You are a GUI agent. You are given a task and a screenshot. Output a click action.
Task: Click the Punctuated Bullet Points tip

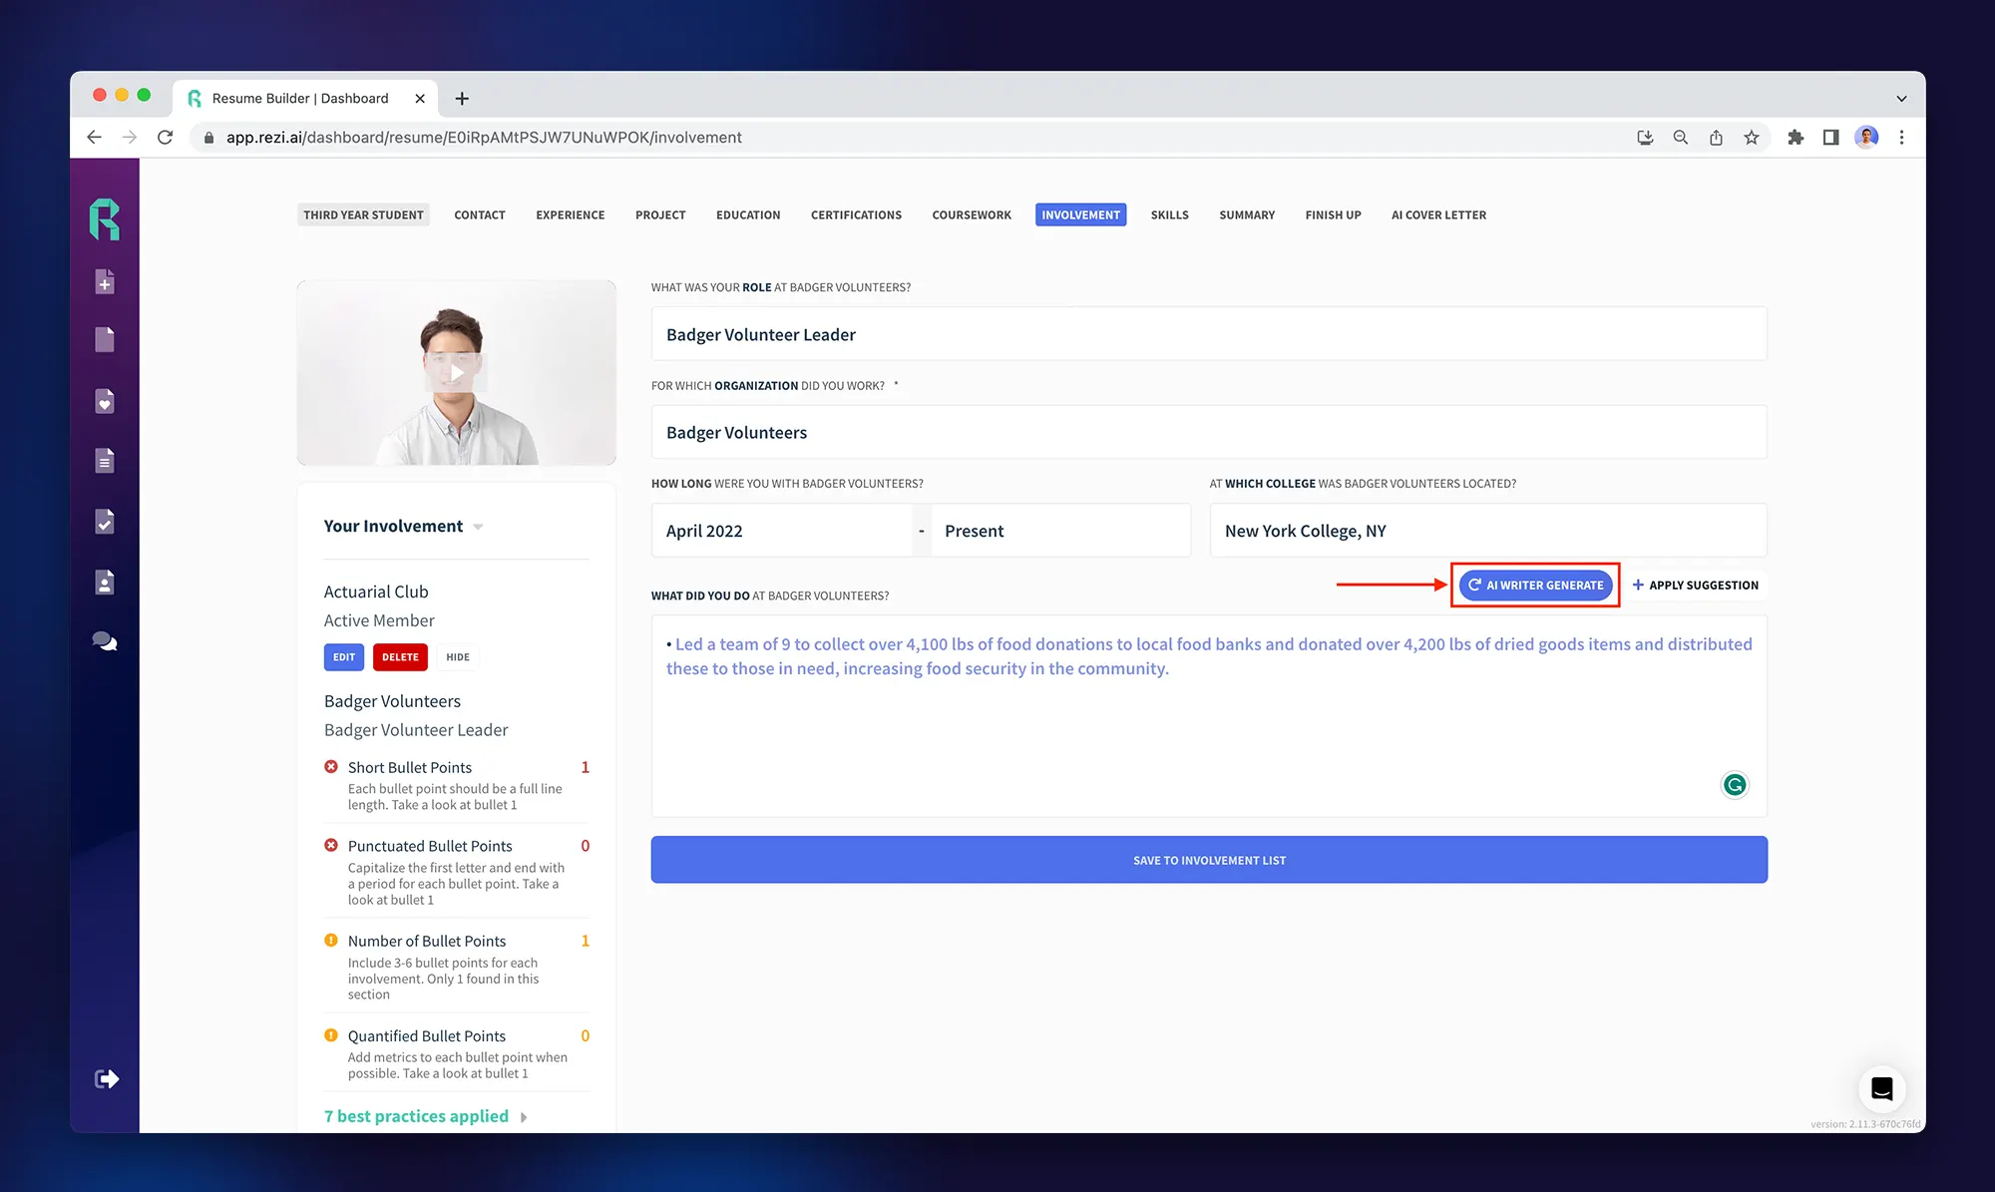tap(457, 872)
